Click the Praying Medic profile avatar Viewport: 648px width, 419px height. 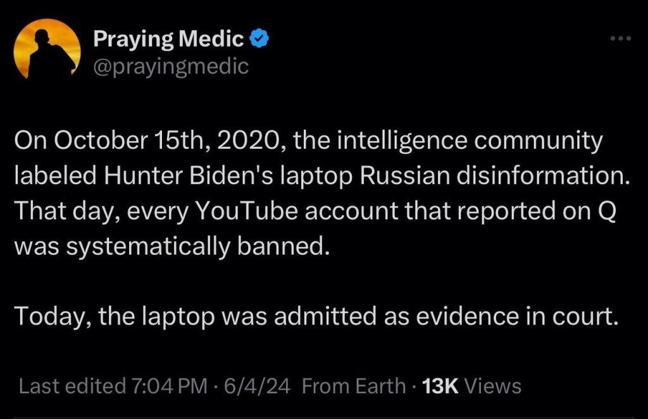(x=47, y=49)
